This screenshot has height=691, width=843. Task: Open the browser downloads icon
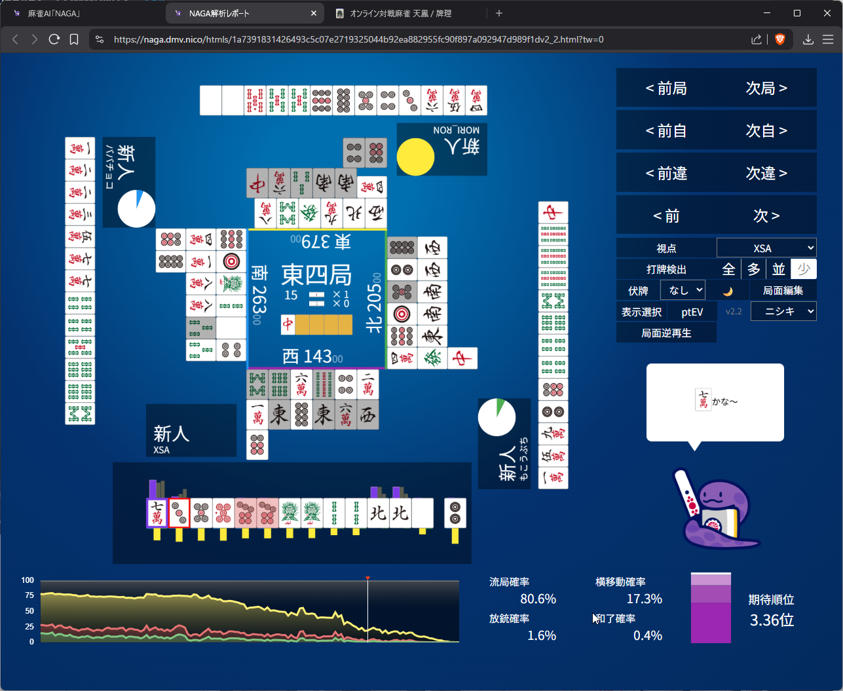[808, 39]
